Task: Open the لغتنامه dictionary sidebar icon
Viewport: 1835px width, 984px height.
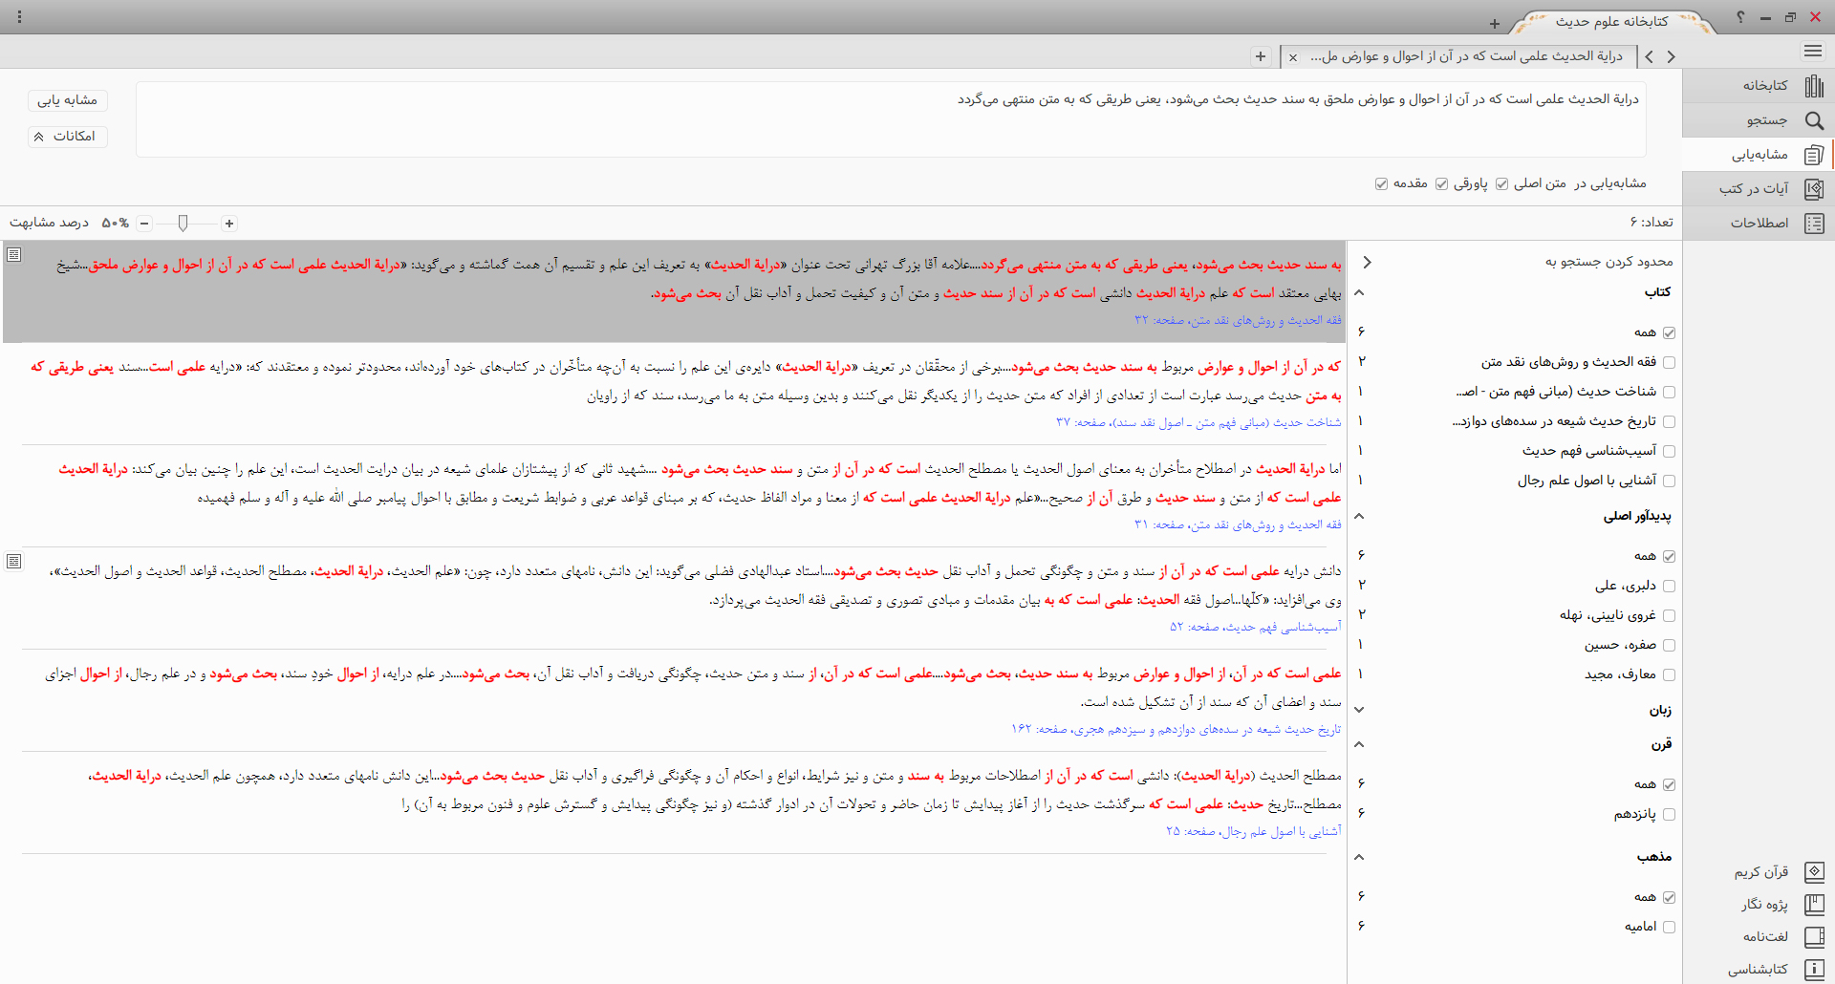Action: 1814,937
